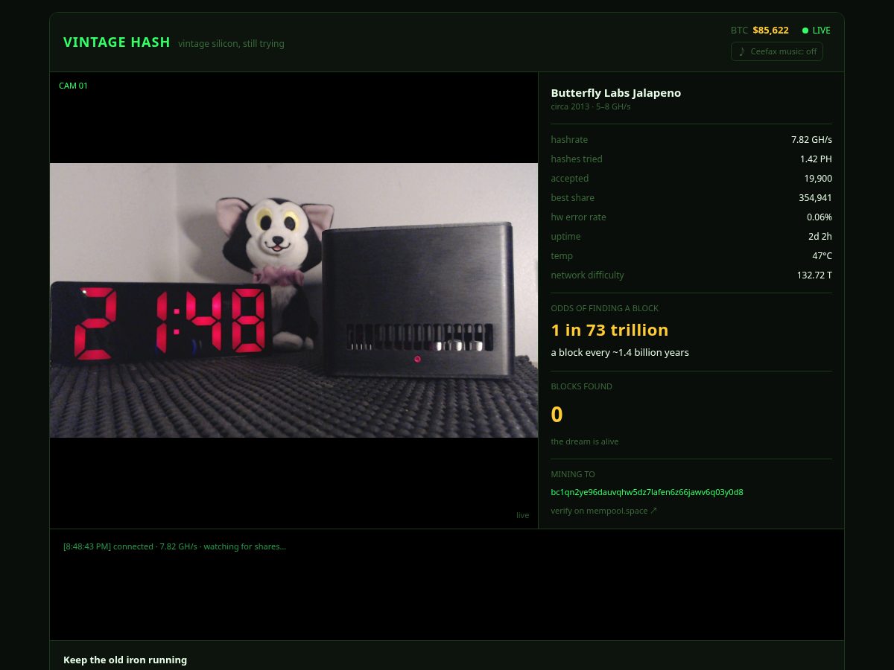
Task: Click the bc1qn2ye96 mining wallet address
Action: (x=647, y=492)
